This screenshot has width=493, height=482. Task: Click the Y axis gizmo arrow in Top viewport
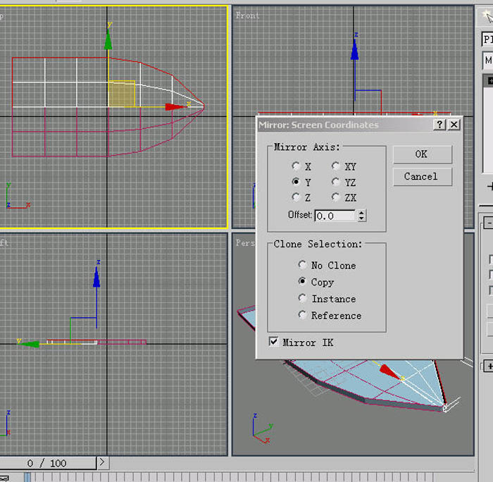[x=108, y=39]
